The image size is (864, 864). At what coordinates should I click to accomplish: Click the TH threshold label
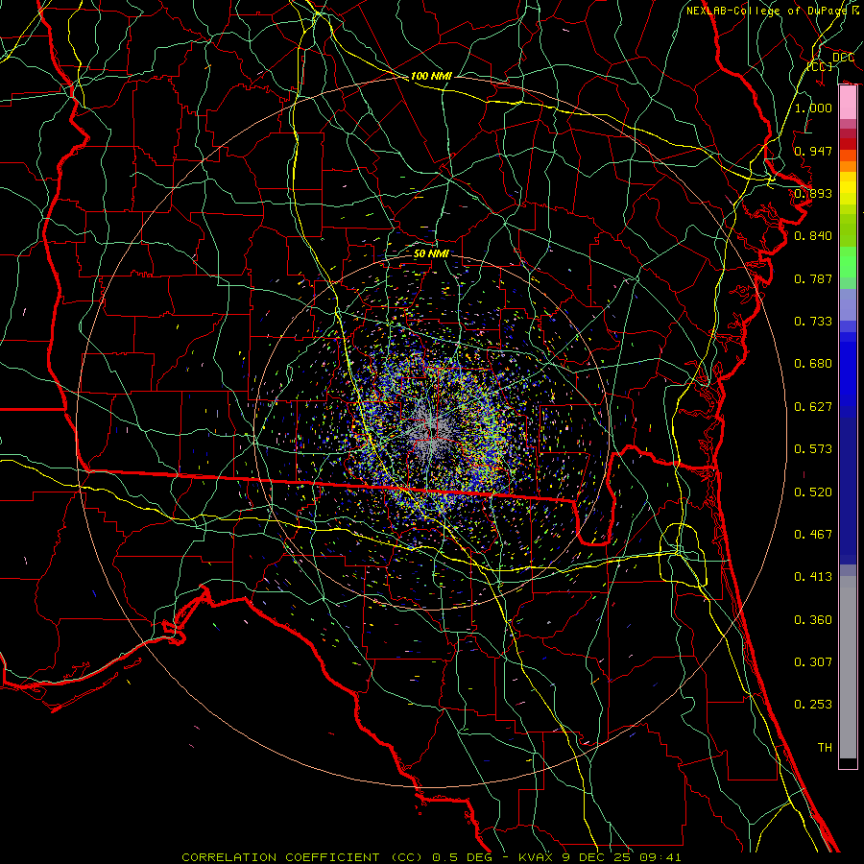coord(825,748)
